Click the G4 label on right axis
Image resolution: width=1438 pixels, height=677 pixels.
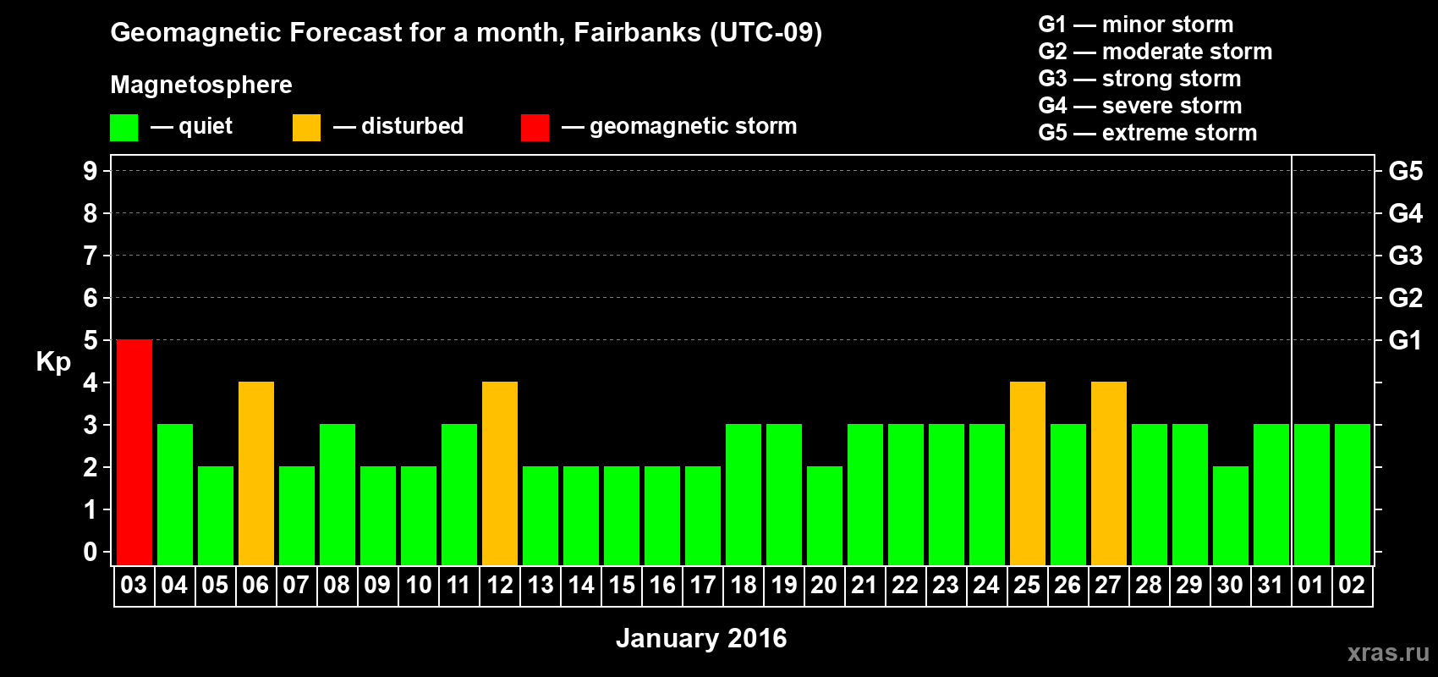coord(1406,213)
